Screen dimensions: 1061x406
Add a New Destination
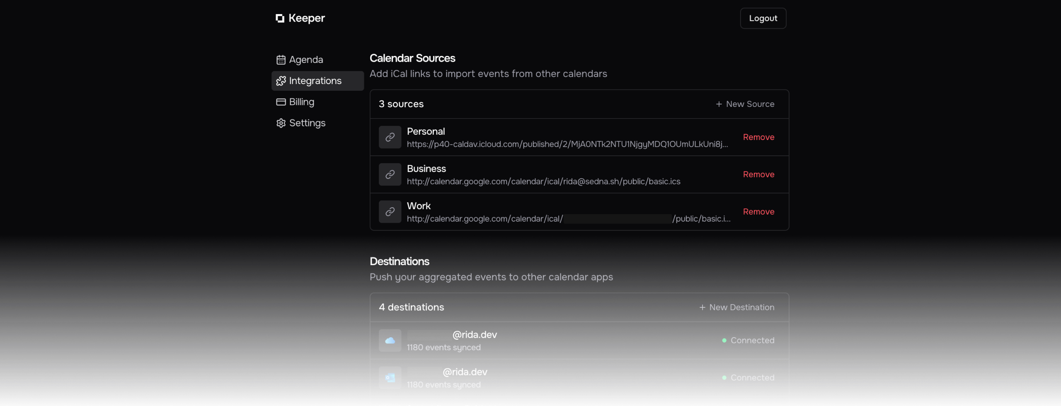[736, 307]
